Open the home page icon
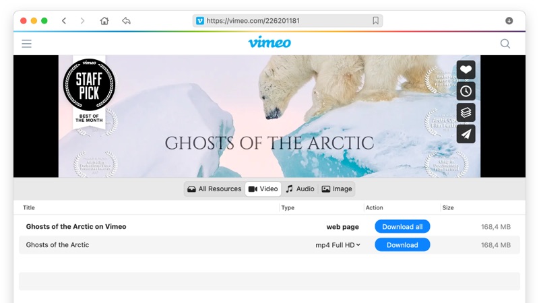 click(104, 21)
